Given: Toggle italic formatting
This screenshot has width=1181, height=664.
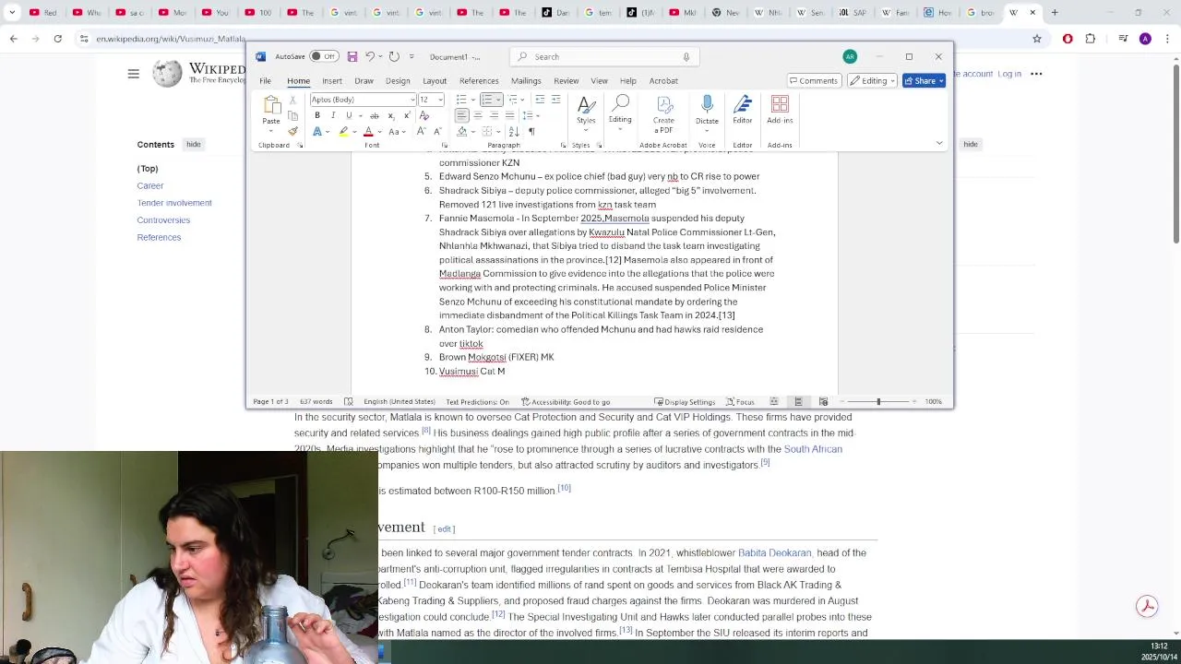Looking at the screenshot, I should [333, 115].
